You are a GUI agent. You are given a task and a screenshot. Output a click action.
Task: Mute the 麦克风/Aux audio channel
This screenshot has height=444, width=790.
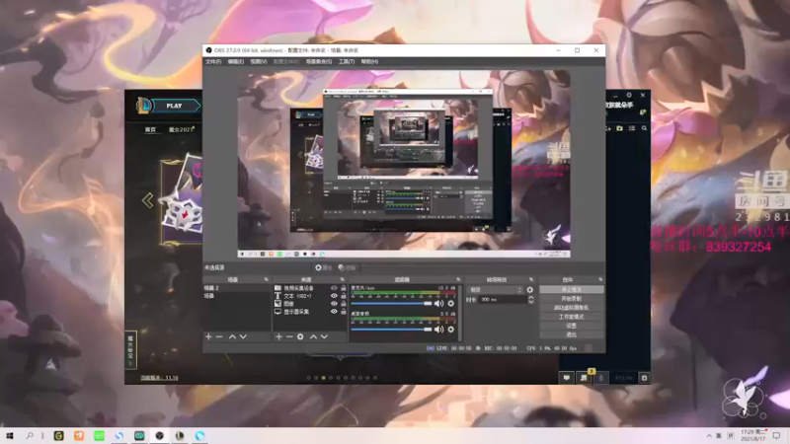tap(438, 304)
